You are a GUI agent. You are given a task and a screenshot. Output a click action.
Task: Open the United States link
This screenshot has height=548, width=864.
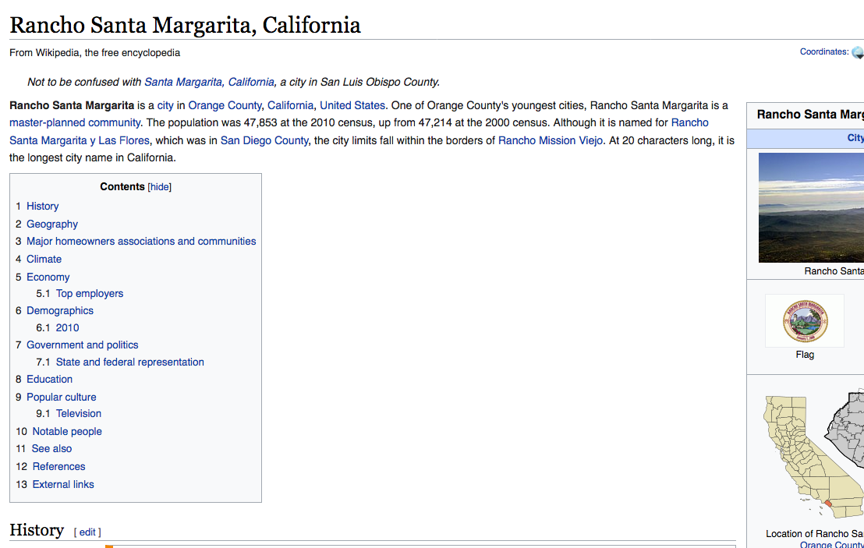352,105
